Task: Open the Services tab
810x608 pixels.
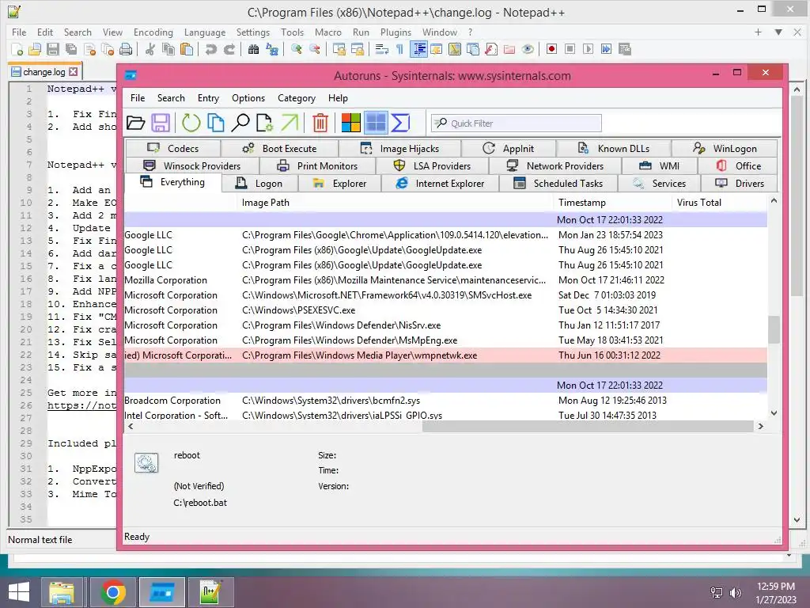Action: [659, 184]
